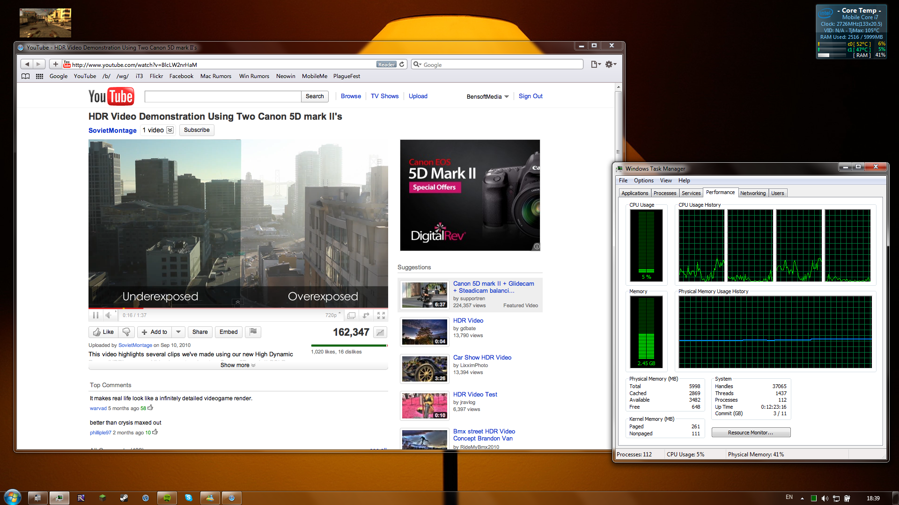
Task: Subscribe to the SovietMontage channel
Action: pos(197,130)
